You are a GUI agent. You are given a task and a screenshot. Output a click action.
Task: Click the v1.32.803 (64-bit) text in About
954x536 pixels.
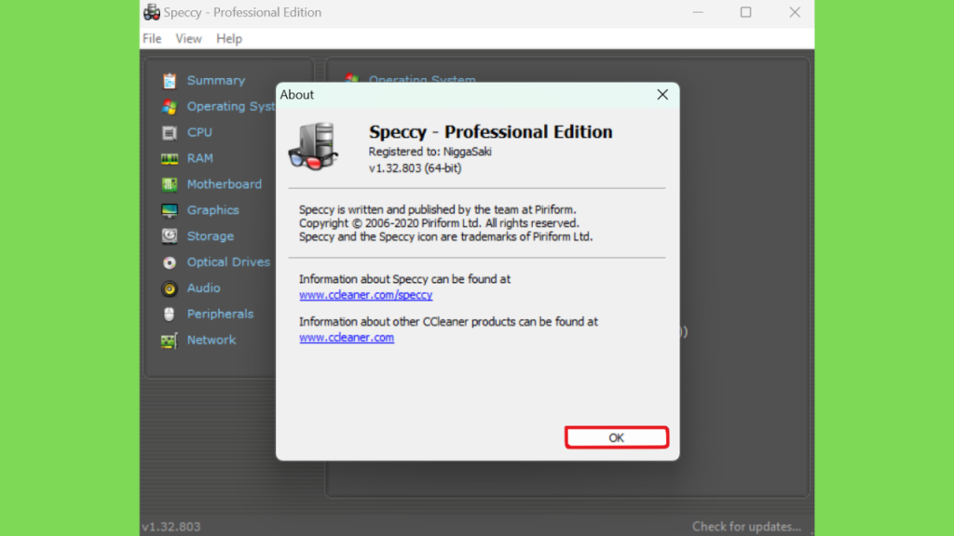point(415,168)
